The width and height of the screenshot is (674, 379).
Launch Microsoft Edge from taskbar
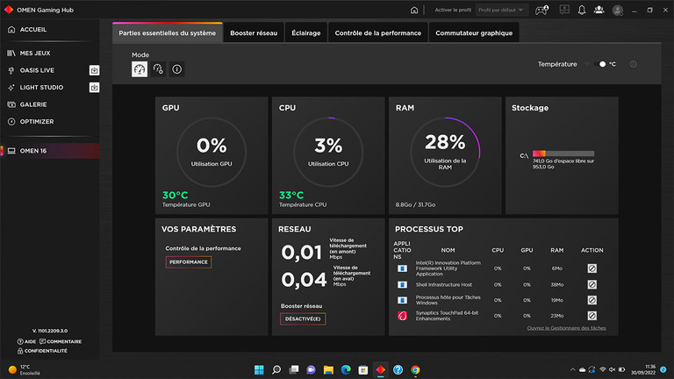[x=346, y=369]
